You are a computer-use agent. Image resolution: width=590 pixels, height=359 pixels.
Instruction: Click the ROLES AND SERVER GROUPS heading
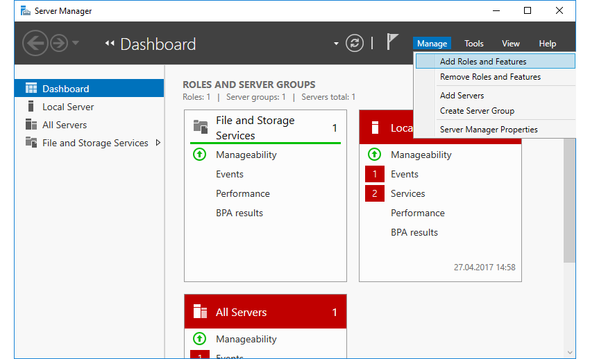(x=249, y=85)
